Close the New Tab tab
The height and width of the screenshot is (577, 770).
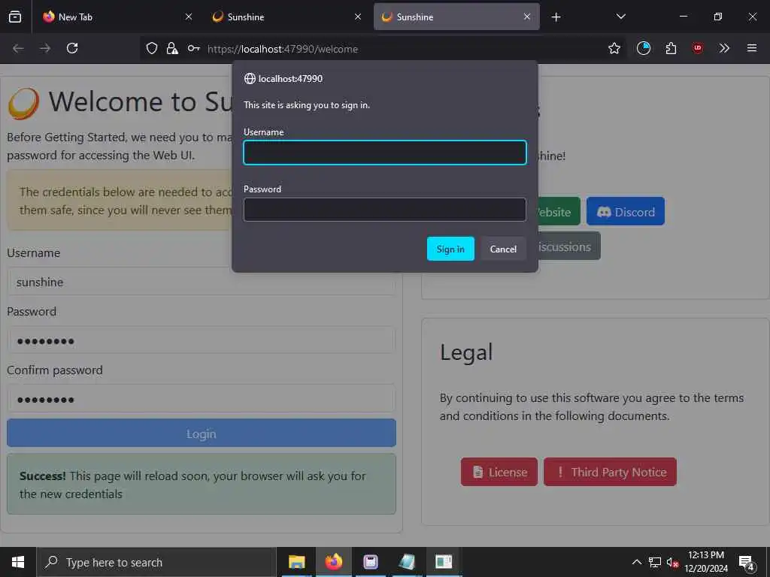(x=189, y=17)
